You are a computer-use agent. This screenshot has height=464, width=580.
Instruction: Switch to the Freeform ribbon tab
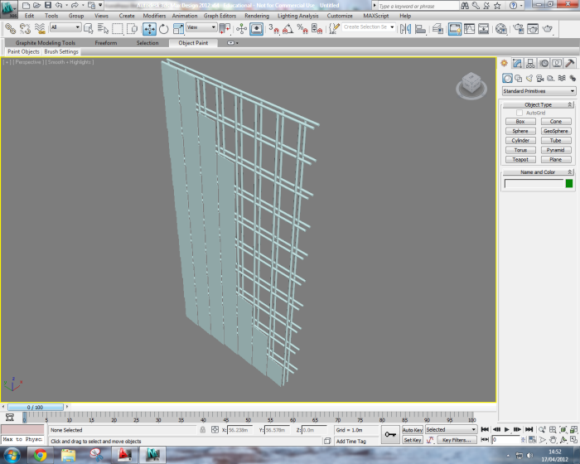(106, 42)
